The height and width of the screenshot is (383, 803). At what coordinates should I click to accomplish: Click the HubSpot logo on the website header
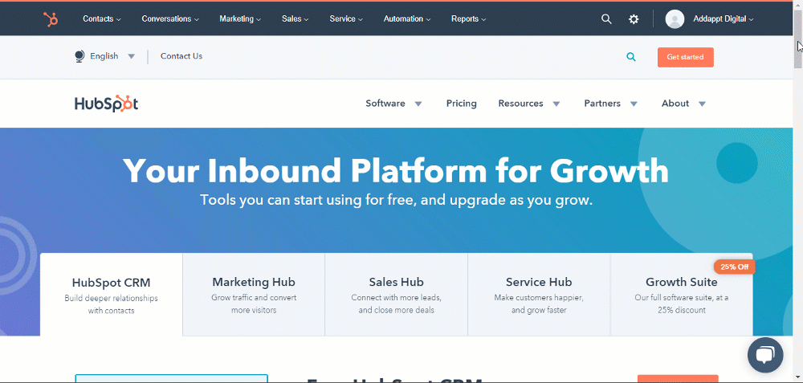[x=107, y=104]
